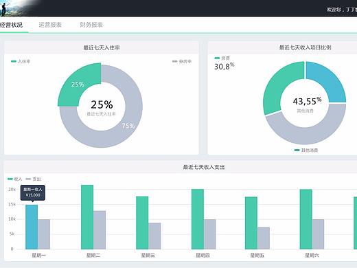The height and width of the screenshot is (268, 357).
Task: Click the 20k y-axis label
Action: tap(12, 190)
